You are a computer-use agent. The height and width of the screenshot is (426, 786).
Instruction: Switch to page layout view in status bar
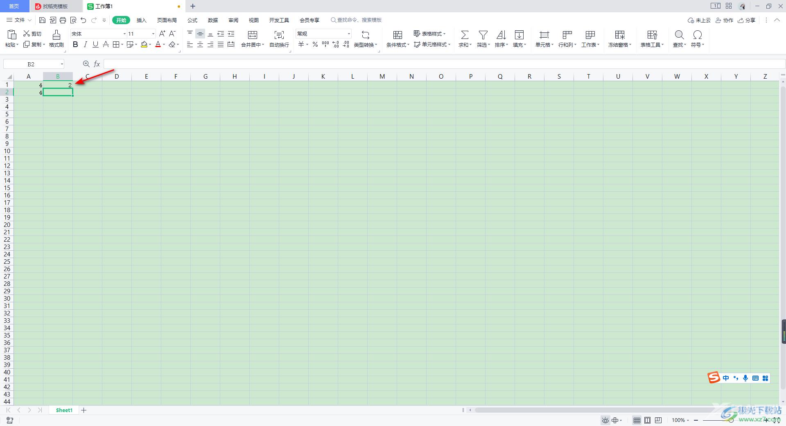(x=648, y=420)
